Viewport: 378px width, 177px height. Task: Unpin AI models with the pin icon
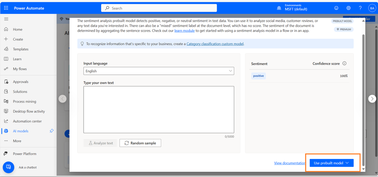pyautogui.click(x=51, y=131)
